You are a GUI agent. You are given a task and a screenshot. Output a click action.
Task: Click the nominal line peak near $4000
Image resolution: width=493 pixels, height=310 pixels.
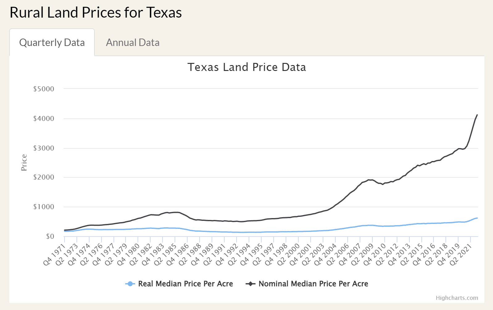477,115
